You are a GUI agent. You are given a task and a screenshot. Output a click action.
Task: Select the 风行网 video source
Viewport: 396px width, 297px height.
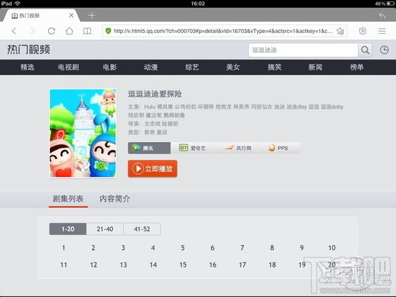pyautogui.click(x=236, y=148)
